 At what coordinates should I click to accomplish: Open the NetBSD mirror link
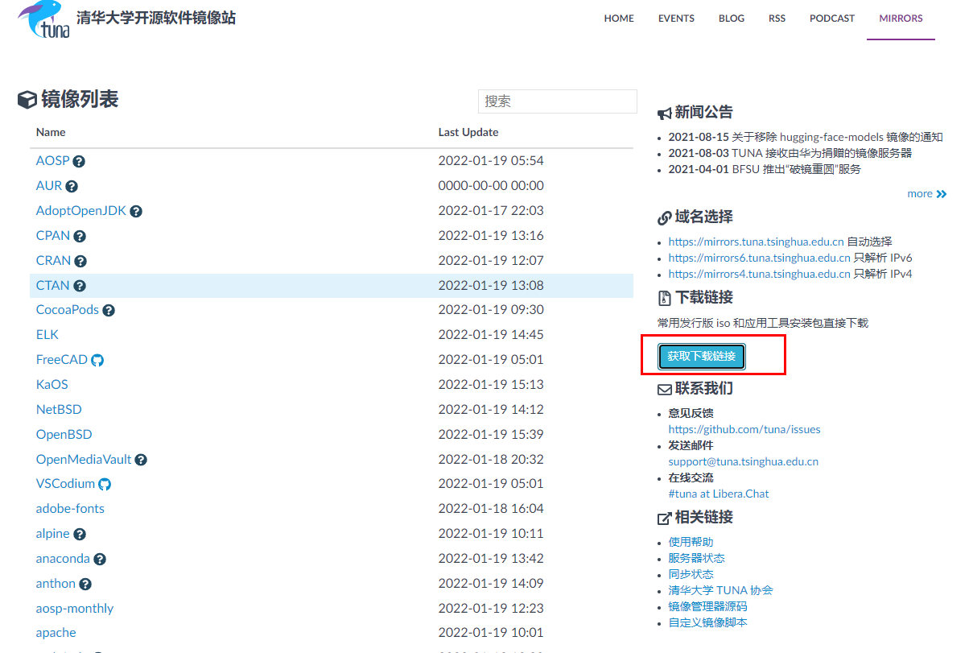point(59,410)
